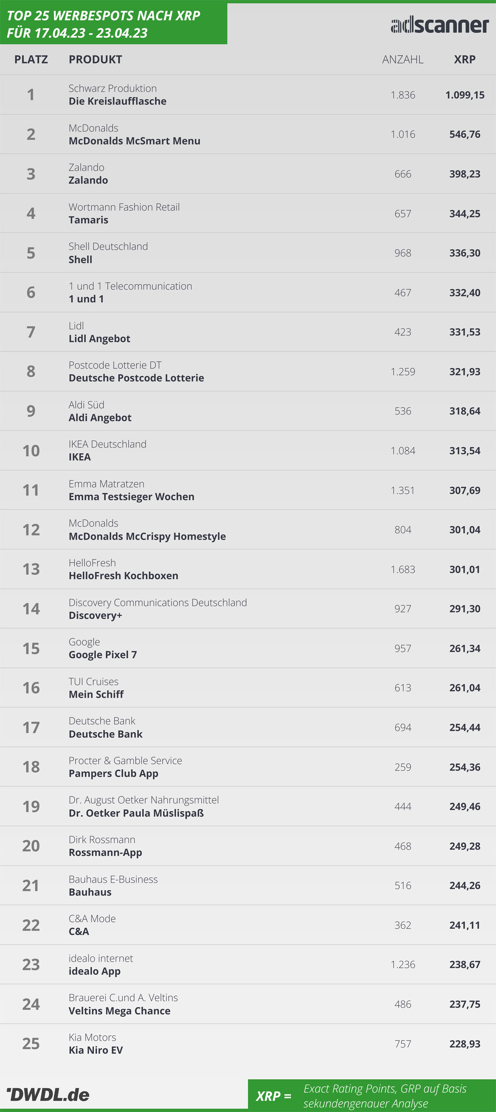Click the Kia Niro EV entry
The image size is (496, 1112).
[96, 1050]
